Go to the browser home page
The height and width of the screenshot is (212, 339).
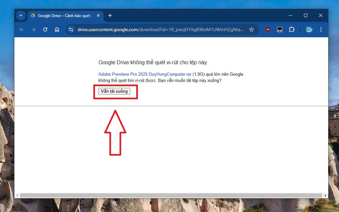(57, 29)
